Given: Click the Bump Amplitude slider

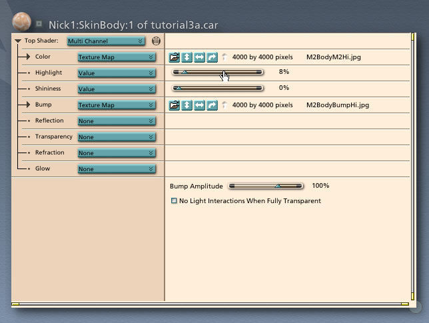Looking at the screenshot, I should (x=266, y=186).
